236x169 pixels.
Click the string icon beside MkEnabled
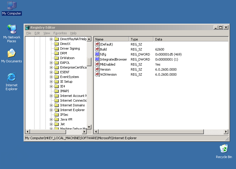click(97, 64)
